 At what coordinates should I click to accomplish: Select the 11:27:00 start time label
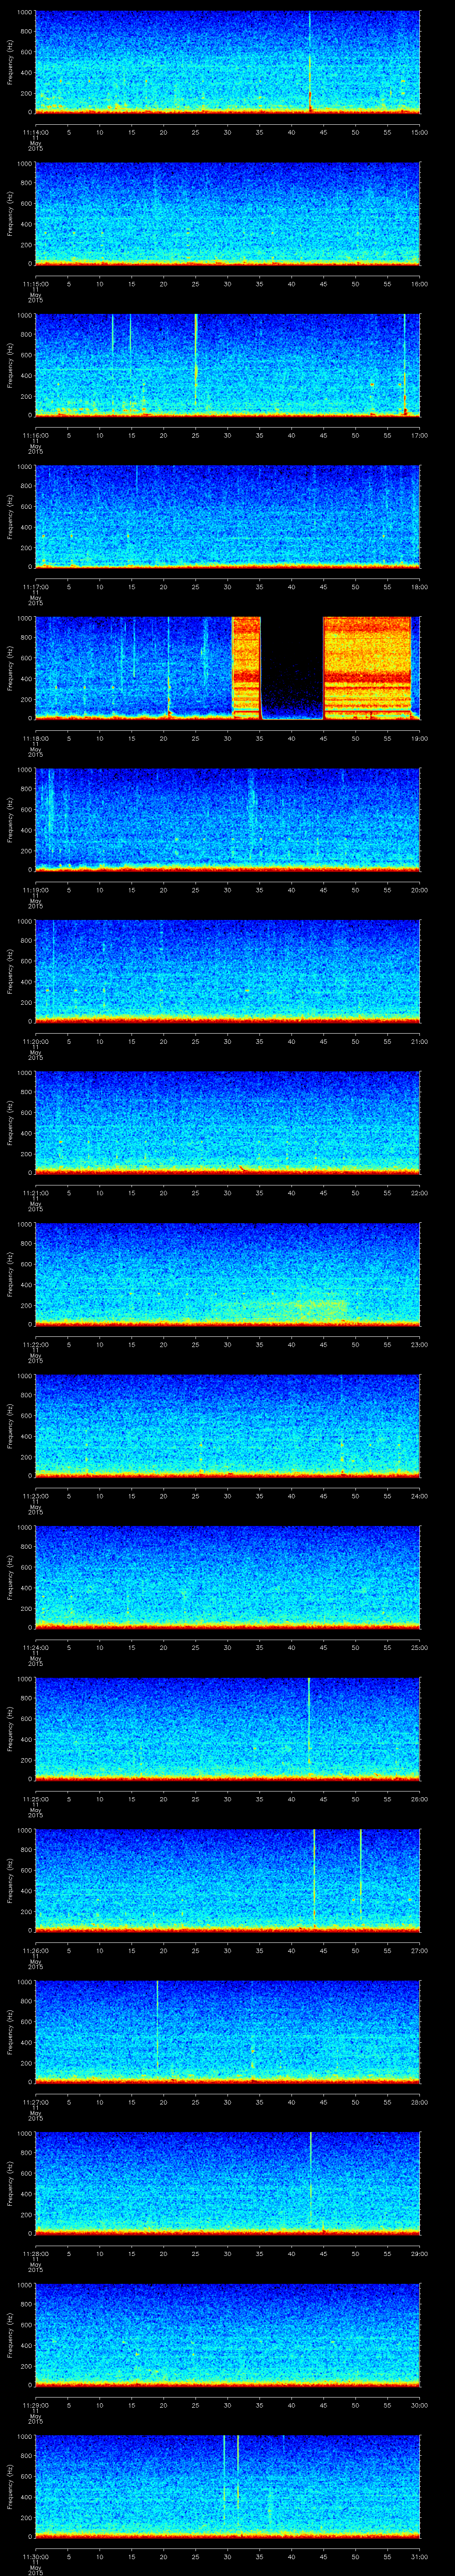click(x=35, y=2102)
